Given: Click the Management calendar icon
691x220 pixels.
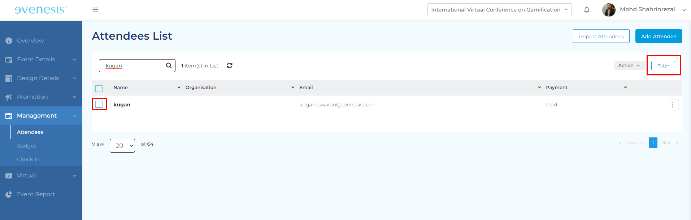Looking at the screenshot, I should (9, 116).
